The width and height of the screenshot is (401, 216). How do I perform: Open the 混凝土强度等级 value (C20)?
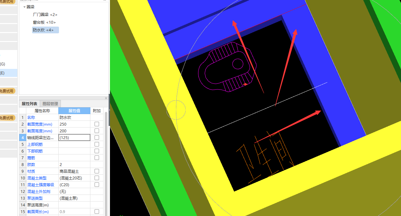[x=74, y=185]
